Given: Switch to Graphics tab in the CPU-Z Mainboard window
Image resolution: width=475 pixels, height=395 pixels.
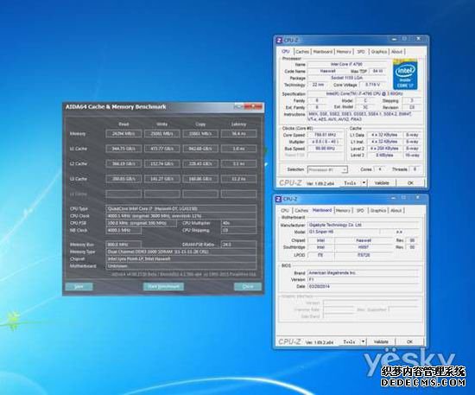Looking at the screenshot, I should (378, 210).
